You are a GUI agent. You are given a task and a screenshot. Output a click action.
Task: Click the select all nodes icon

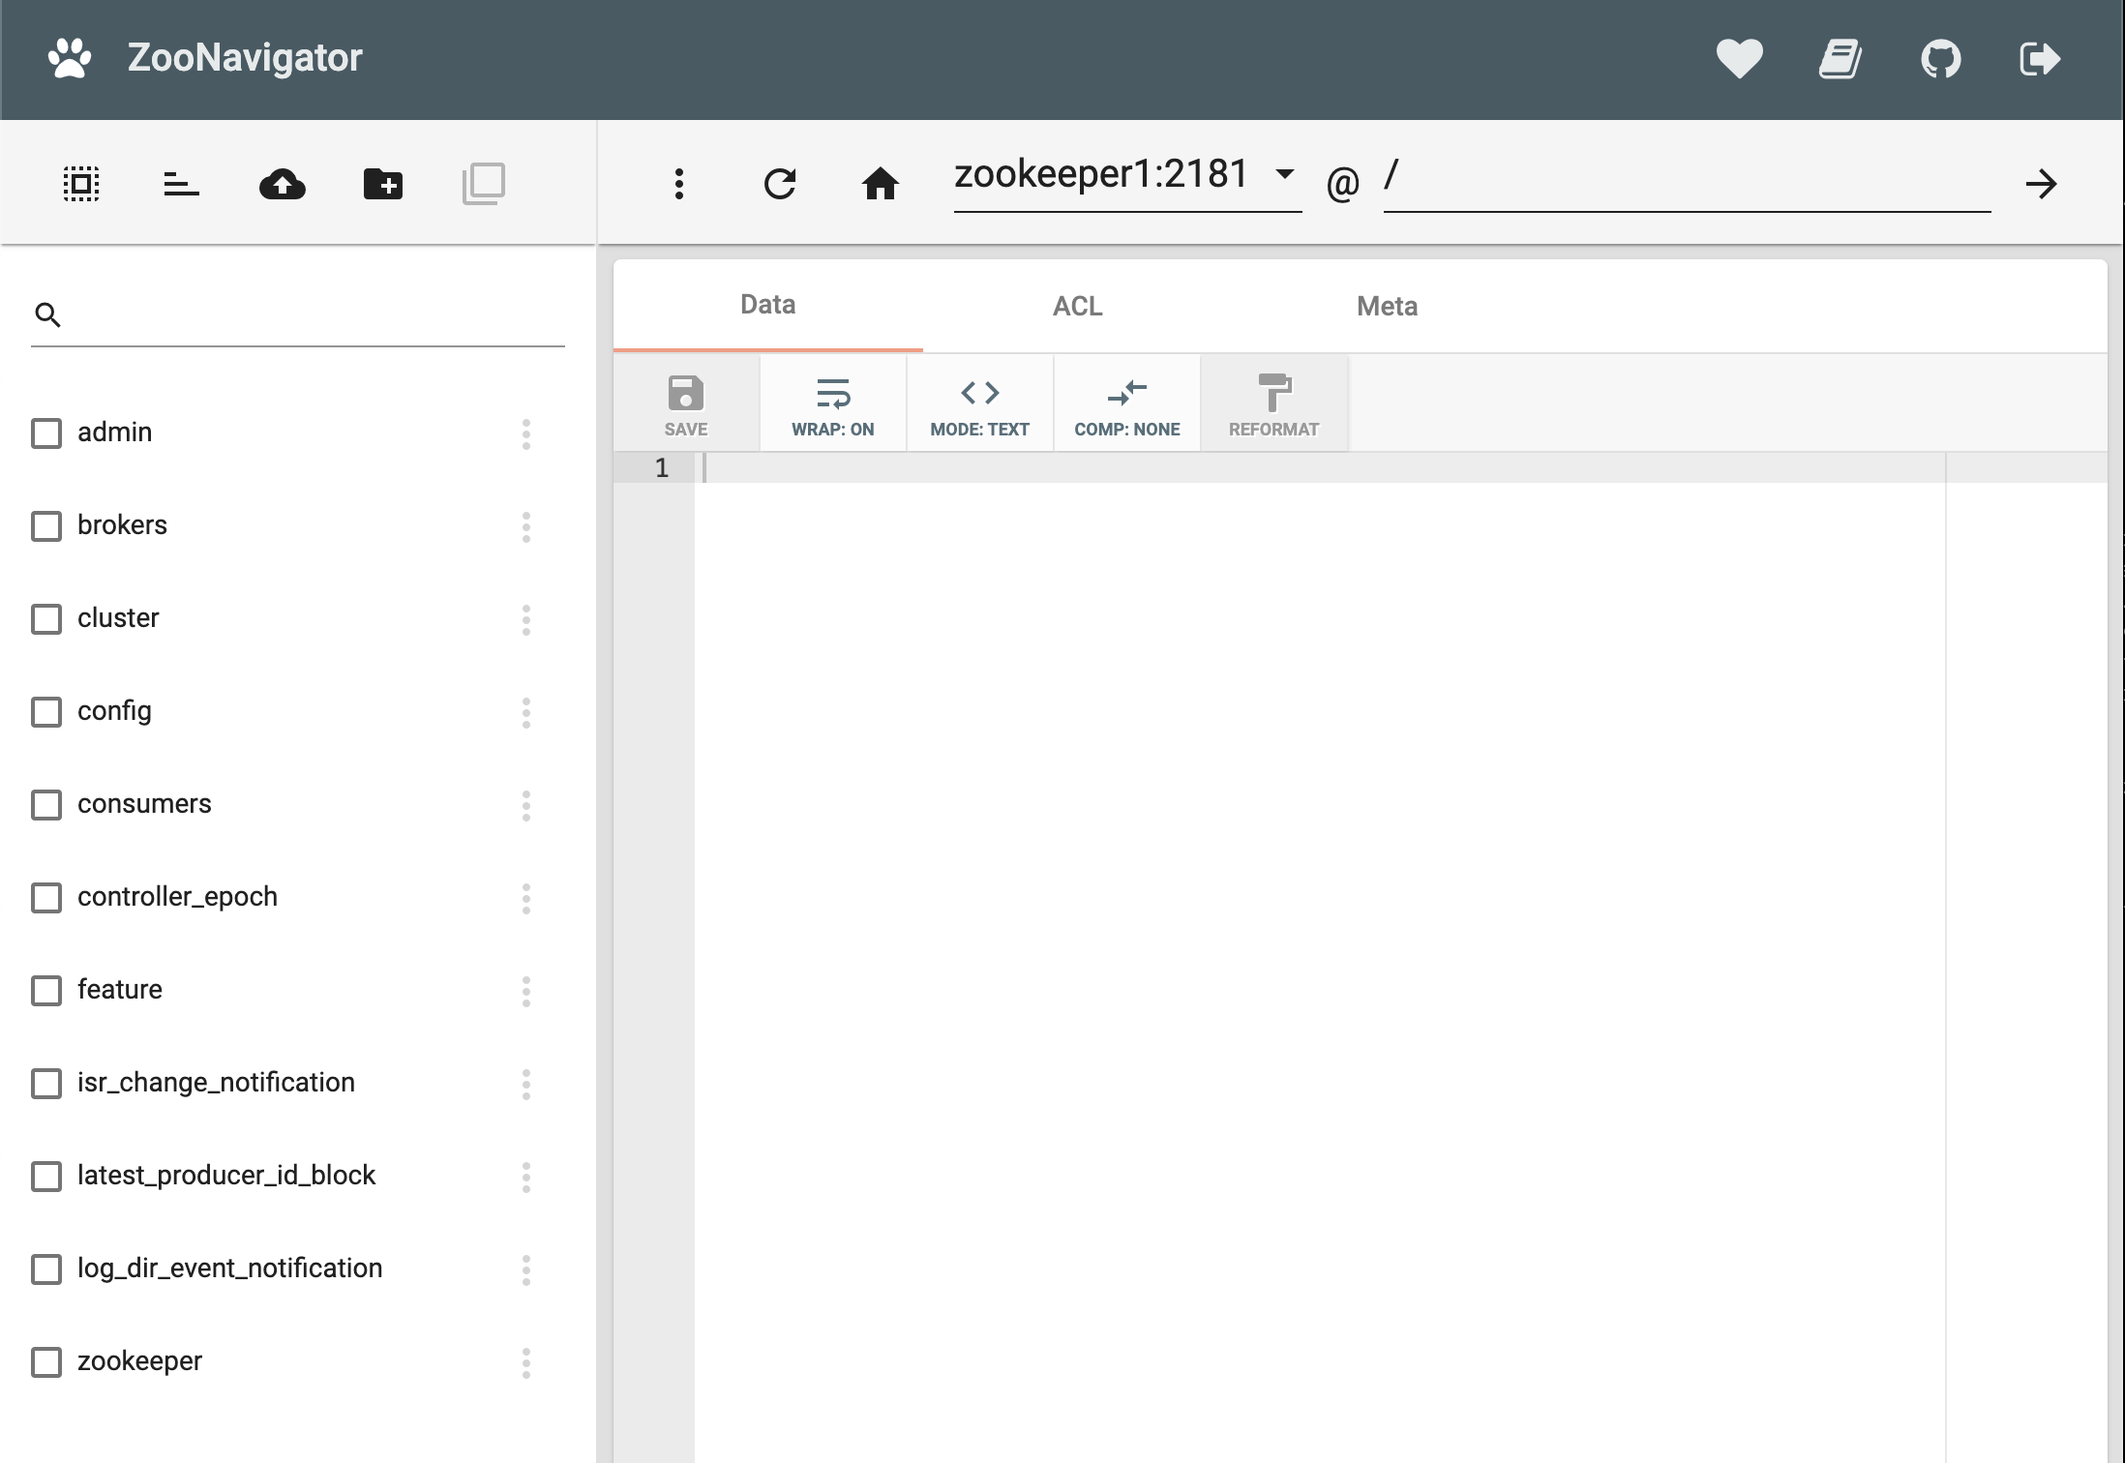tap(81, 183)
